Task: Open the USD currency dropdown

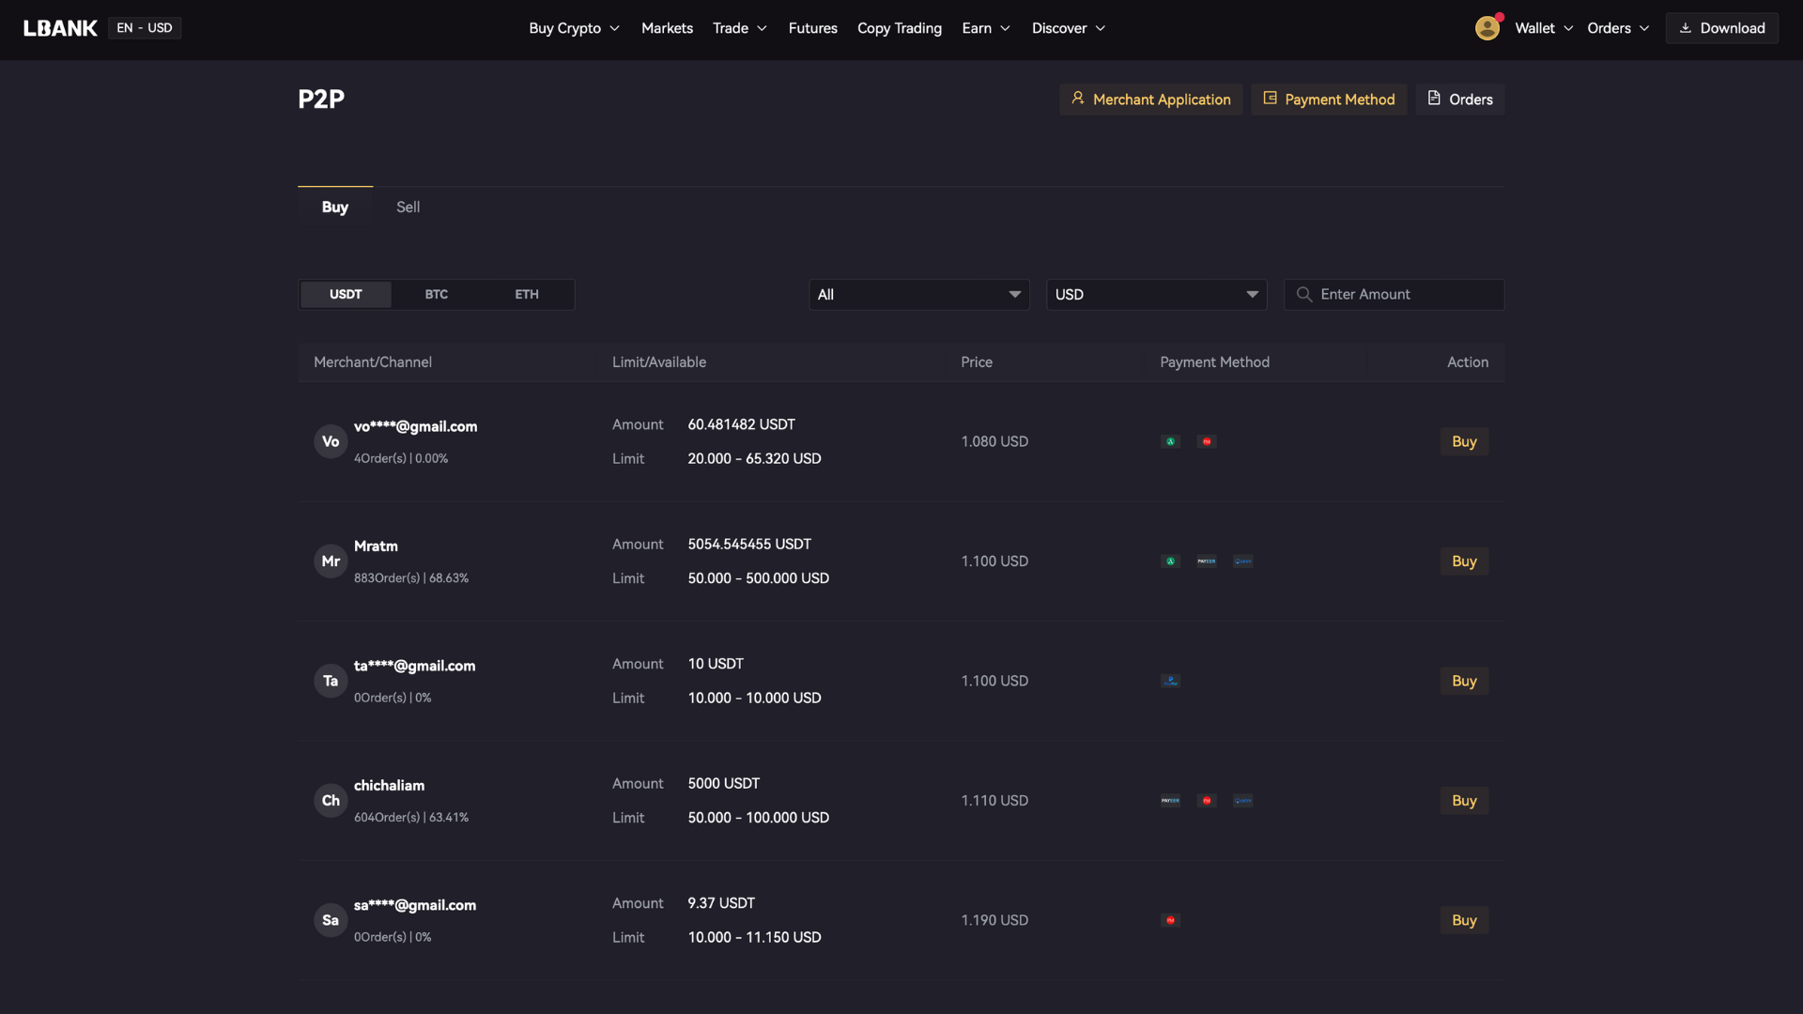Action: point(1156,294)
